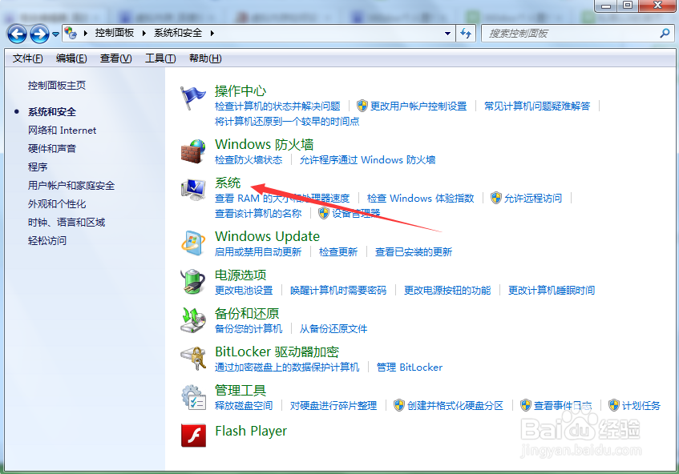This screenshot has height=474, width=679.
Task: Select 硬件和声音 in sidebar
Action: tap(52, 148)
